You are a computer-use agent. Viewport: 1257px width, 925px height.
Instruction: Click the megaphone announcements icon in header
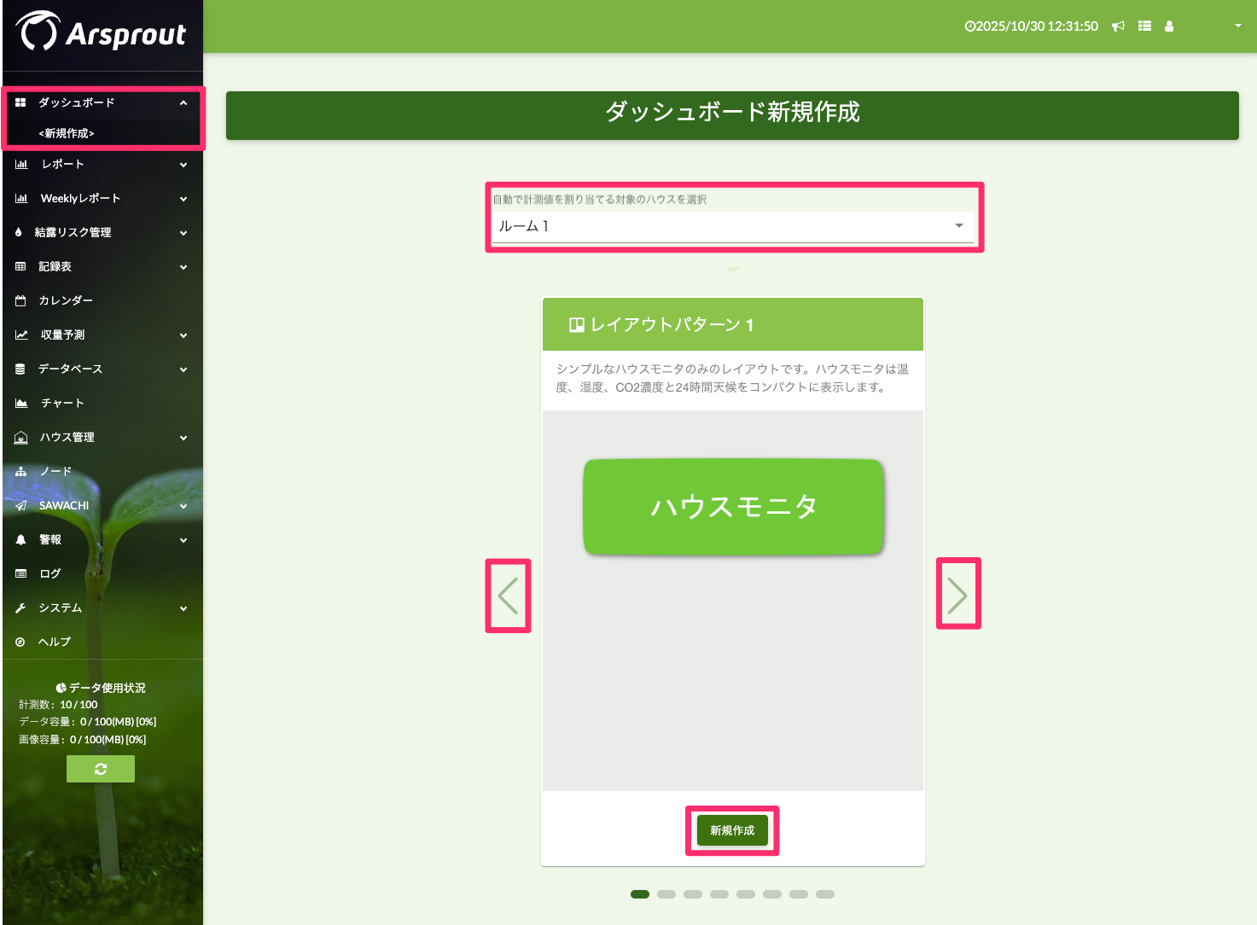(x=1118, y=26)
